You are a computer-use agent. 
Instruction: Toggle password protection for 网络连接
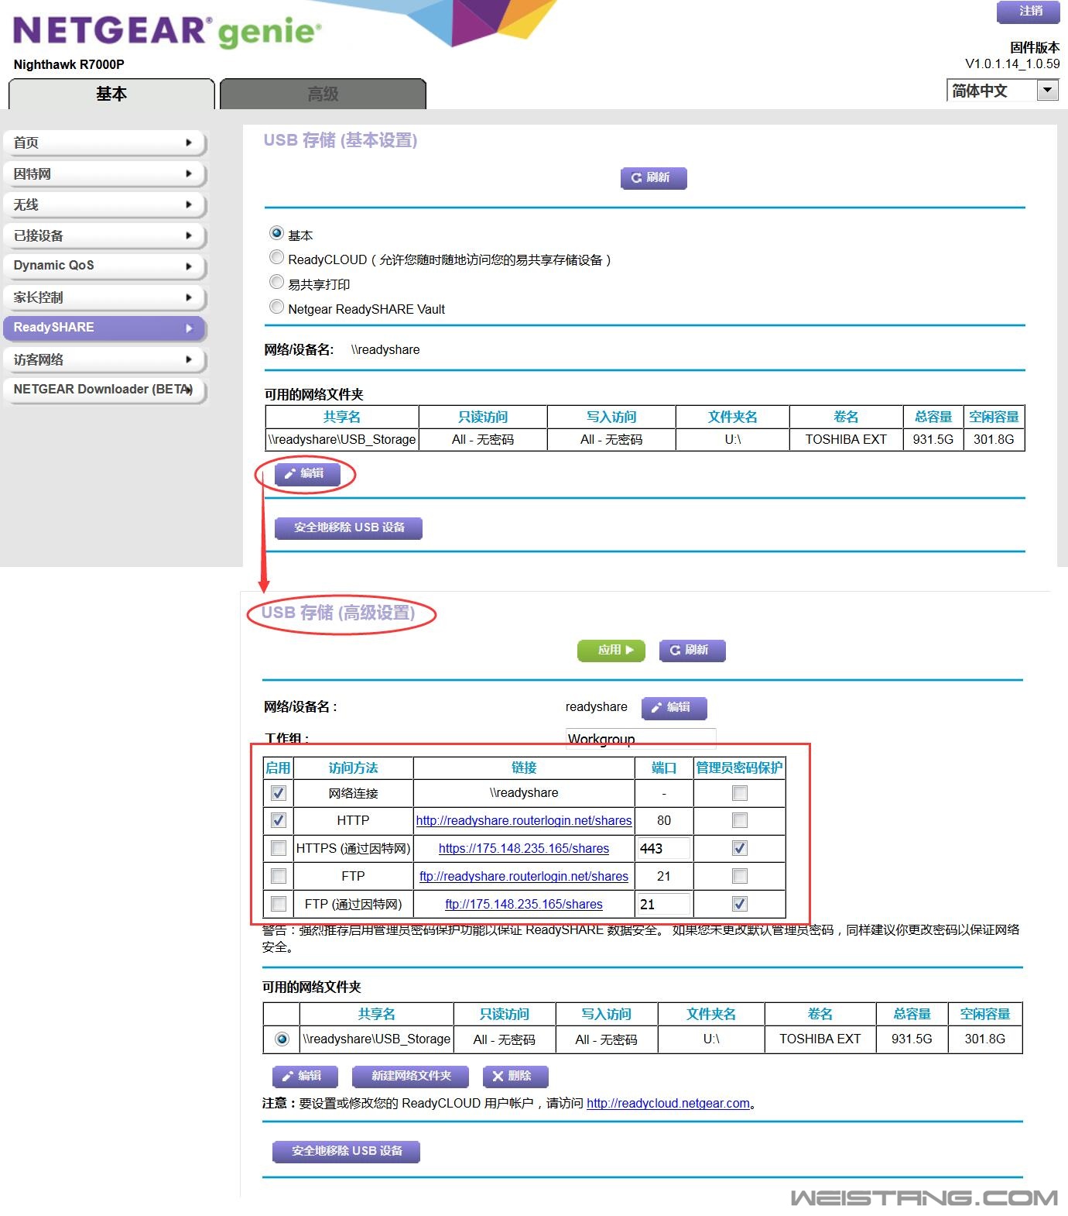pos(740,793)
